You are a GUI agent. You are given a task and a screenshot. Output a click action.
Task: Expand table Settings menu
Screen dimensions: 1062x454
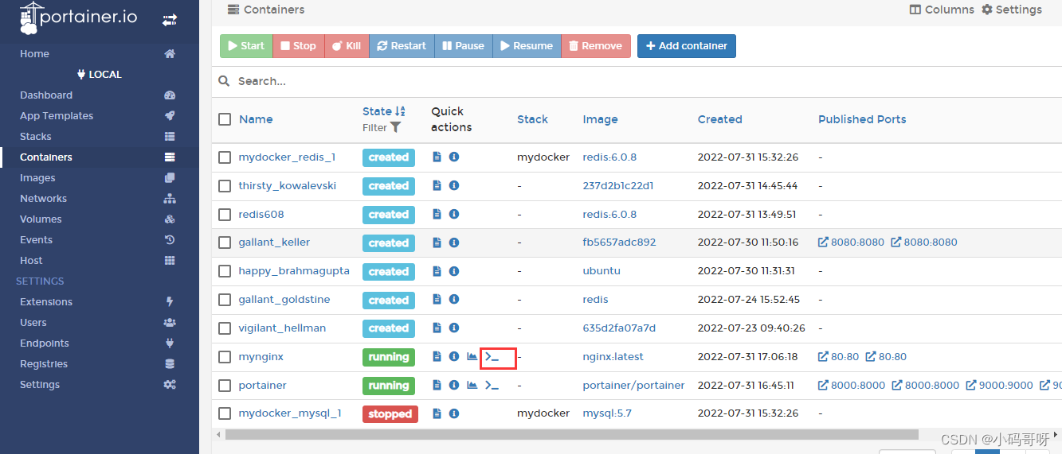tap(1011, 10)
